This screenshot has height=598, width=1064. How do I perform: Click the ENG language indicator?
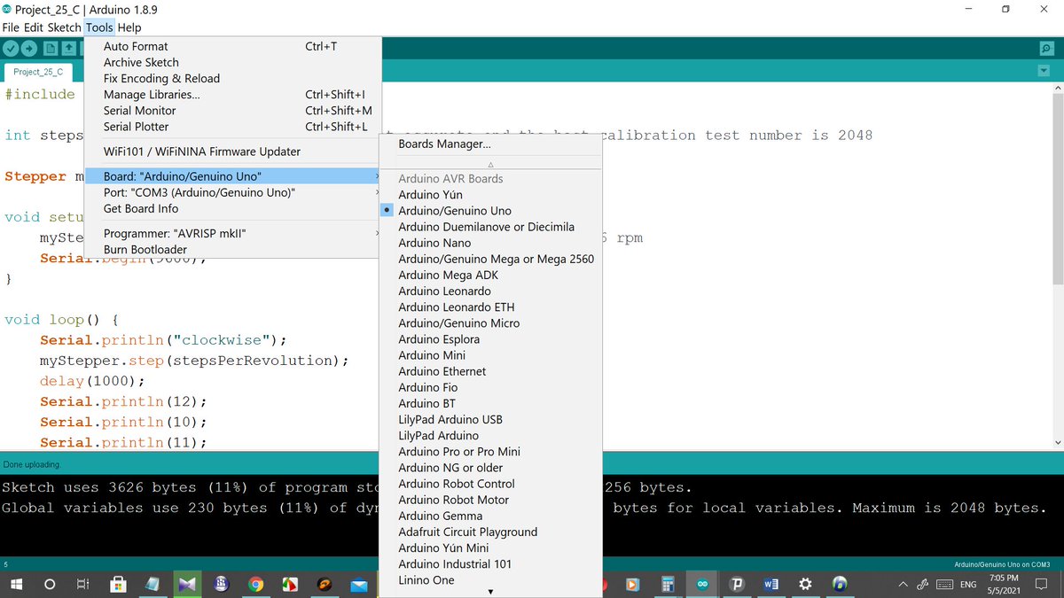point(968,585)
